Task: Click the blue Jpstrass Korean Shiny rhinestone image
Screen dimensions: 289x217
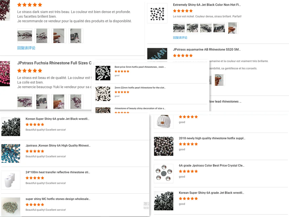Action: (11, 153)
